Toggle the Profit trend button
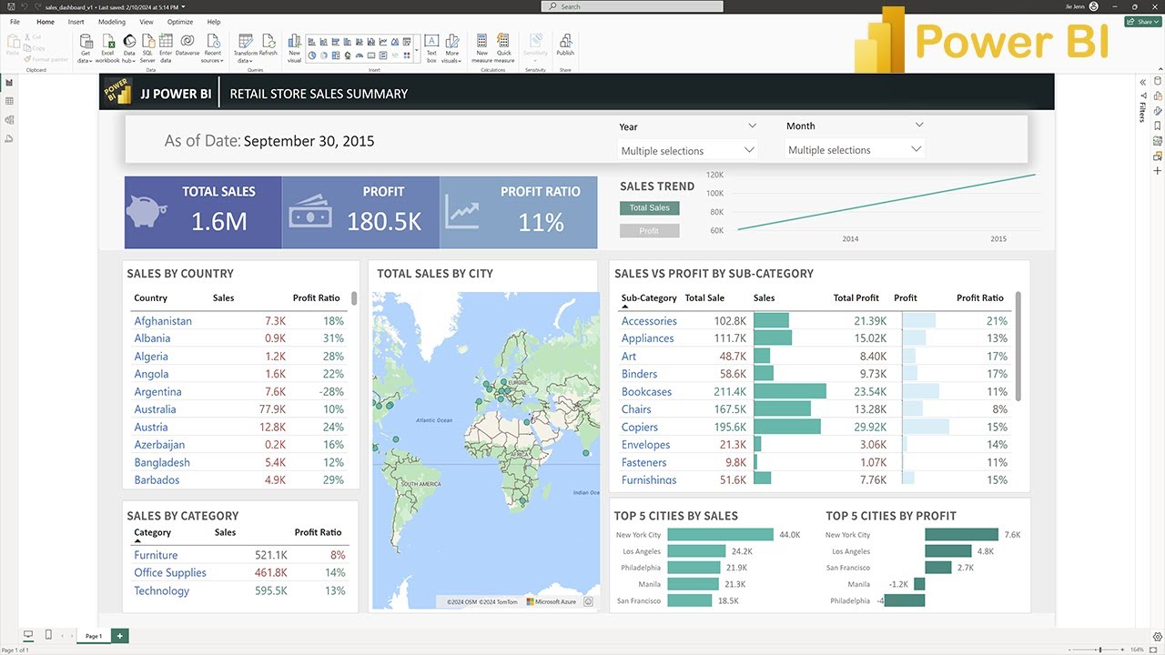Viewport: 1165px width, 655px height. tap(649, 231)
